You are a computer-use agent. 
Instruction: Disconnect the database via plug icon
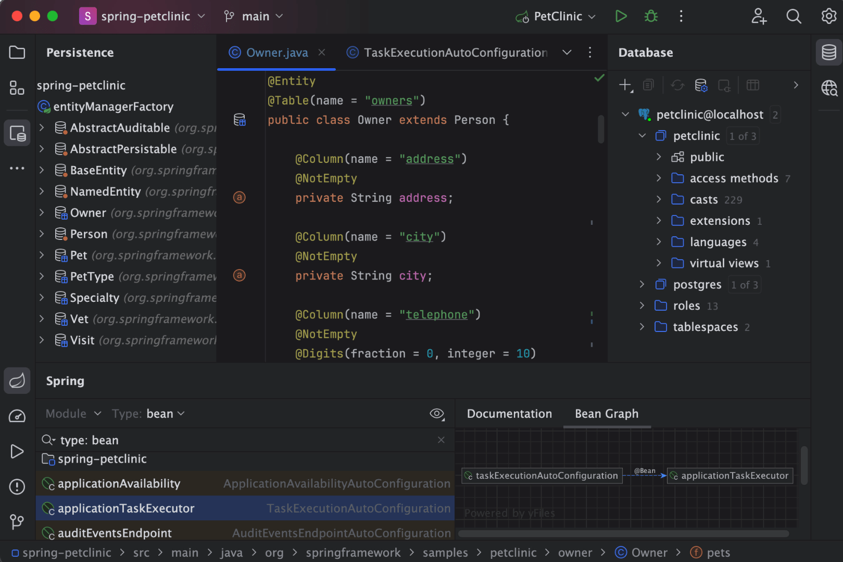[x=724, y=85]
